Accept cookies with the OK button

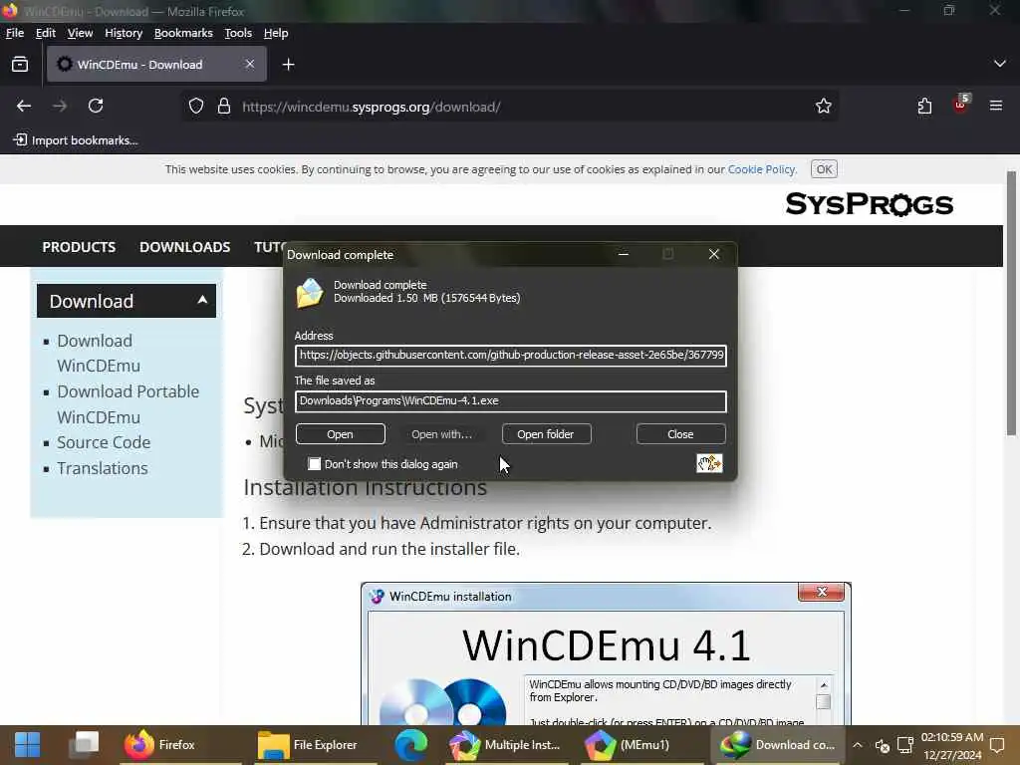[824, 169]
